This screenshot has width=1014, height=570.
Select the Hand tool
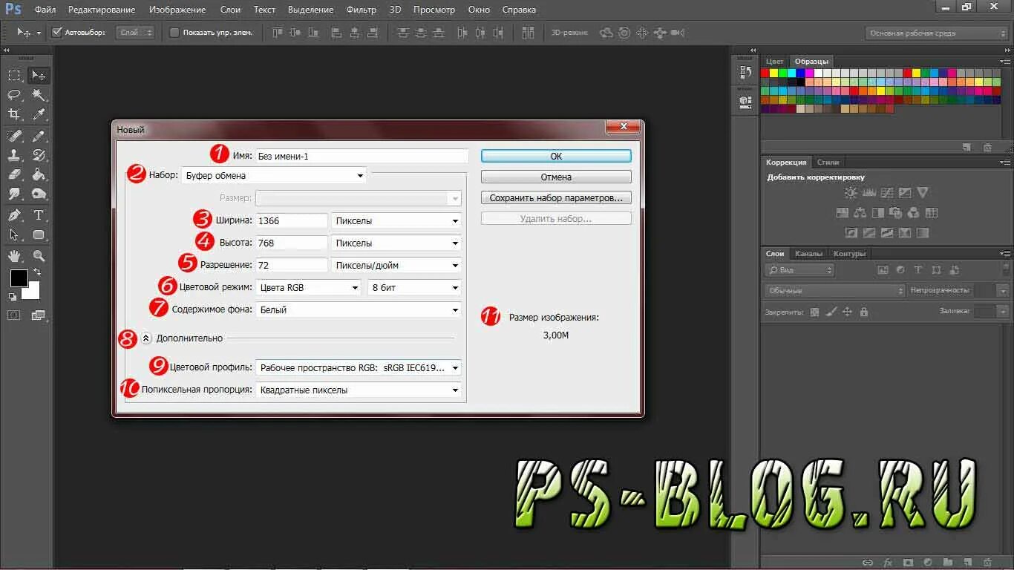(14, 256)
